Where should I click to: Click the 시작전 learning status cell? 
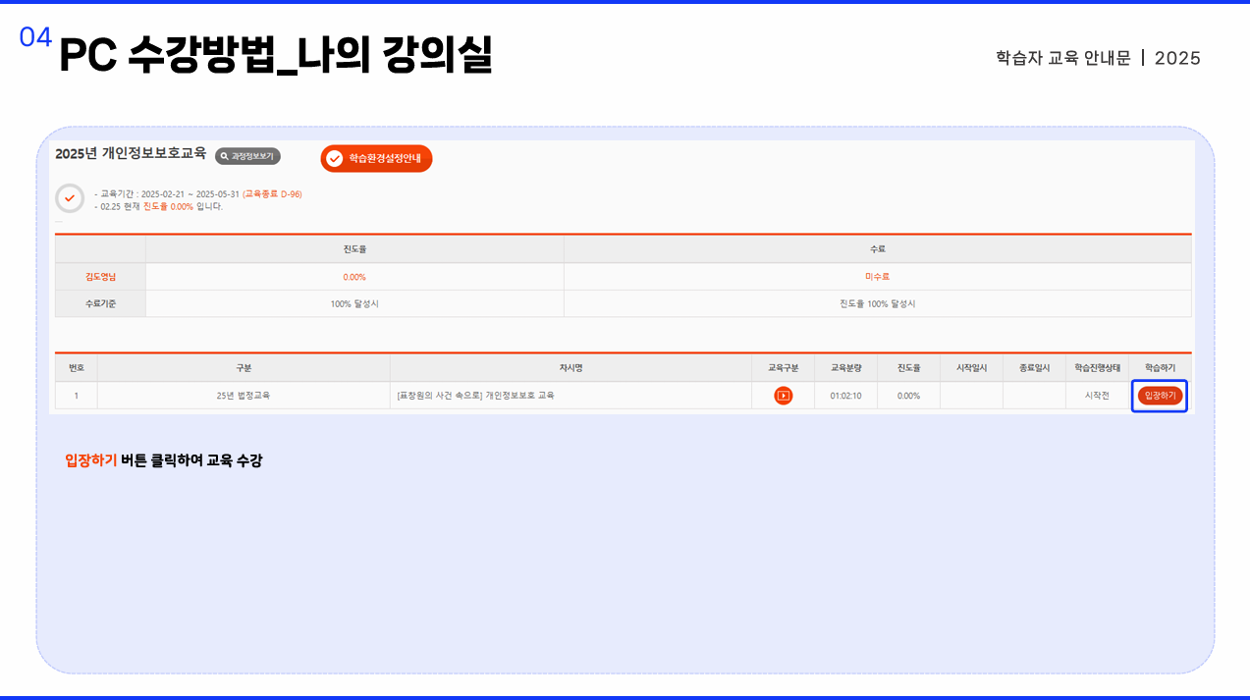click(1097, 396)
